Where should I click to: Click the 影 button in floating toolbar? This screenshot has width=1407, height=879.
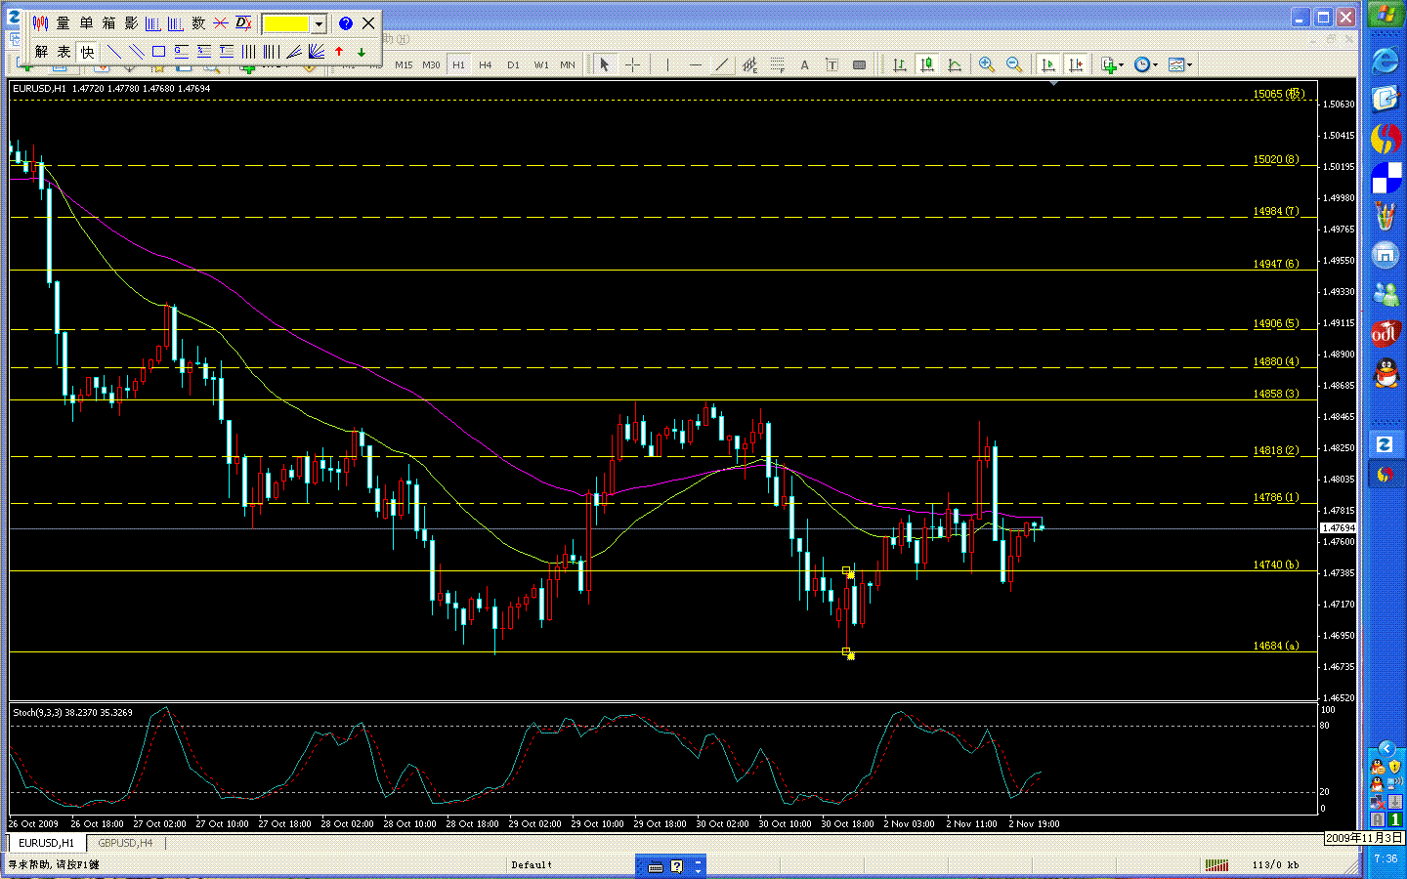click(x=131, y=23)
